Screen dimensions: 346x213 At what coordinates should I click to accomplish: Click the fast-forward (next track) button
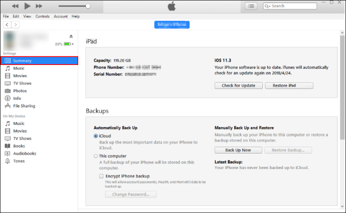coord(39,6)
